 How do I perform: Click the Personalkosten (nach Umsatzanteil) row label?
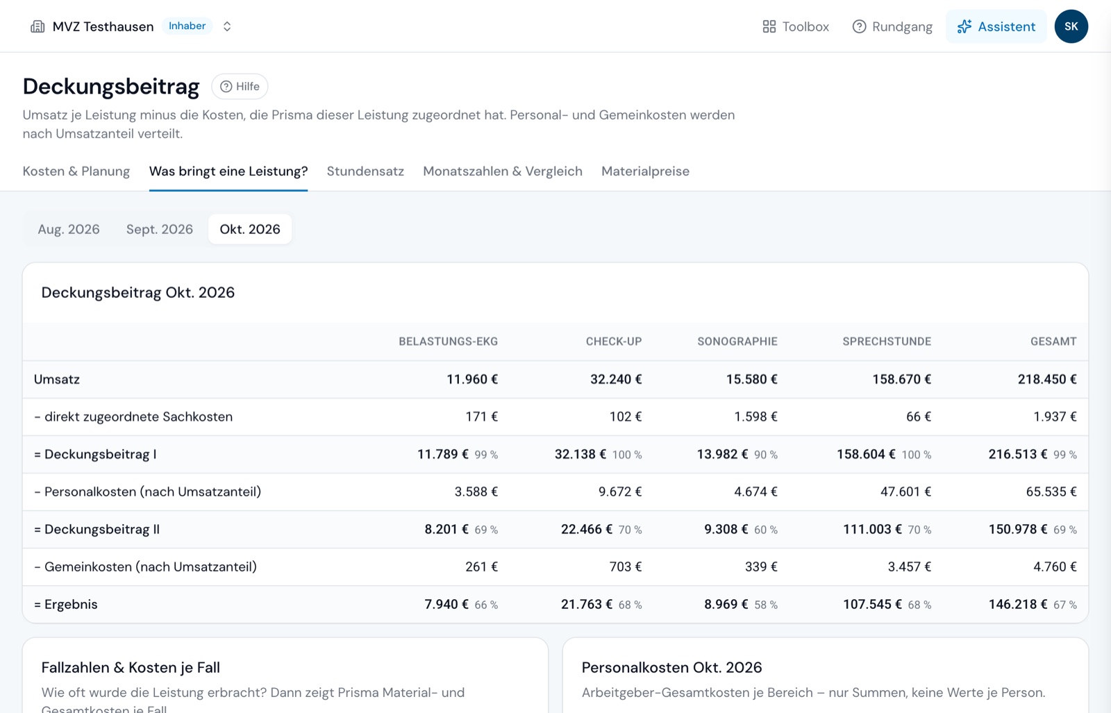148,492
